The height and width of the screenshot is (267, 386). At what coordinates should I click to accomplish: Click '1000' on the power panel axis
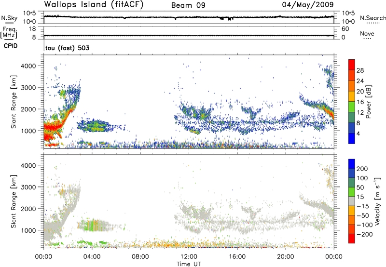tap(28, 131)
